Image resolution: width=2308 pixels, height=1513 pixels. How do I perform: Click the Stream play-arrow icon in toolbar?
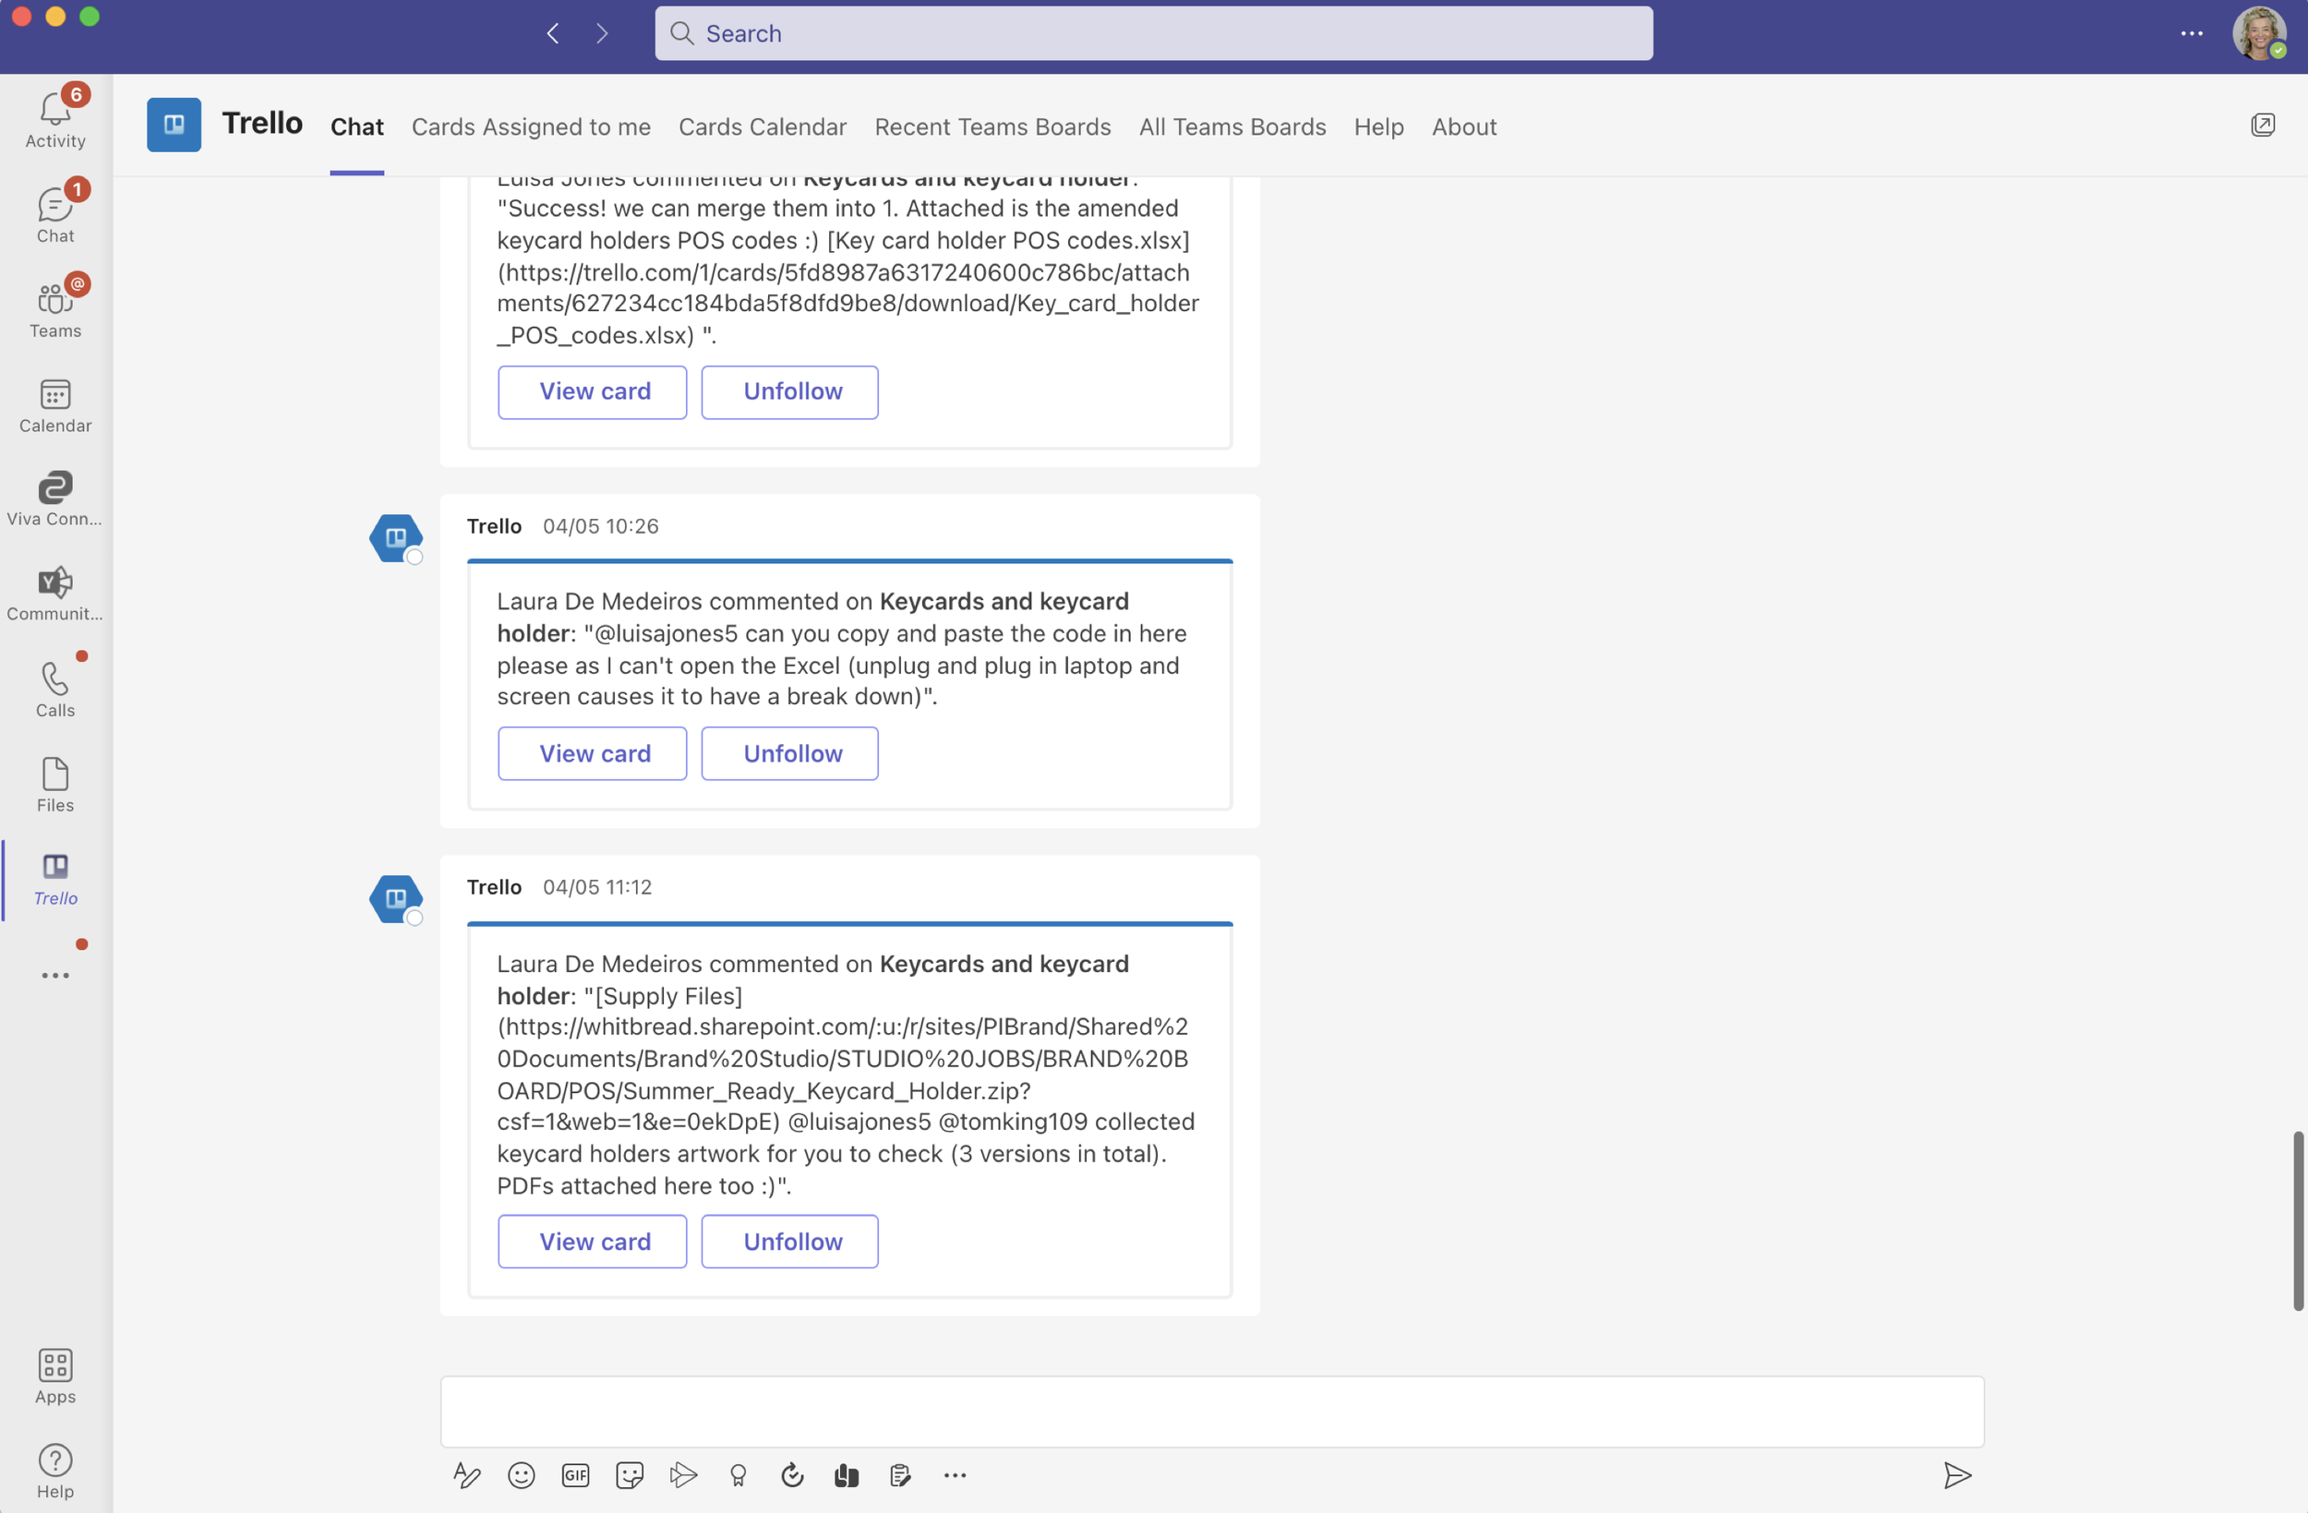(x=684, y=1475)
